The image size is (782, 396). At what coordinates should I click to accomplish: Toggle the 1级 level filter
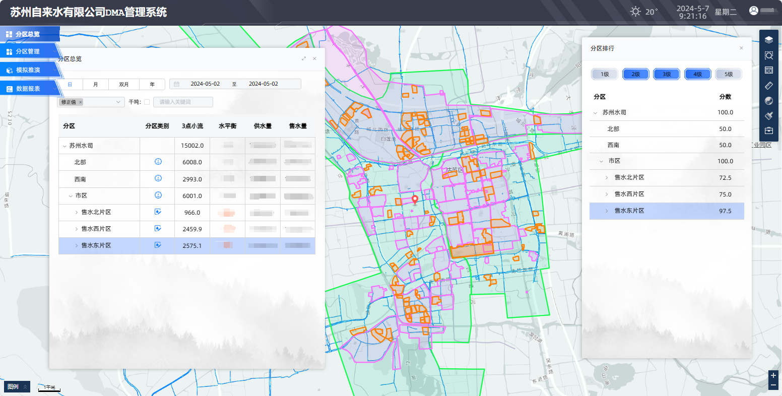(605, 74)
